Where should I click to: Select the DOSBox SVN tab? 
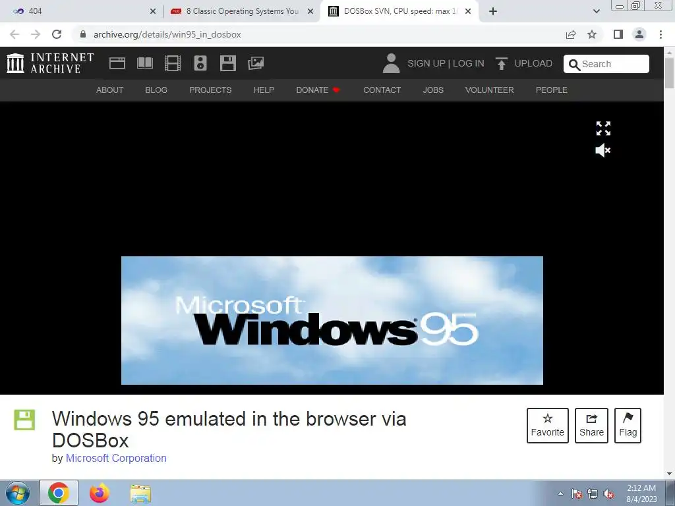tap(398, 11)
